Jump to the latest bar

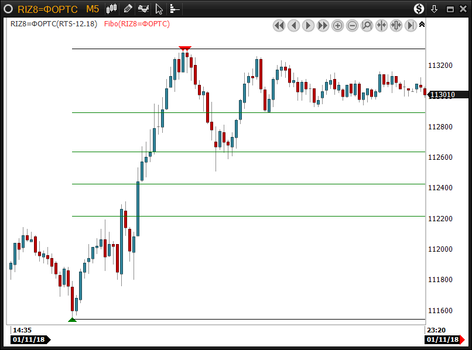pyautogui.click(x=411, y=25)
